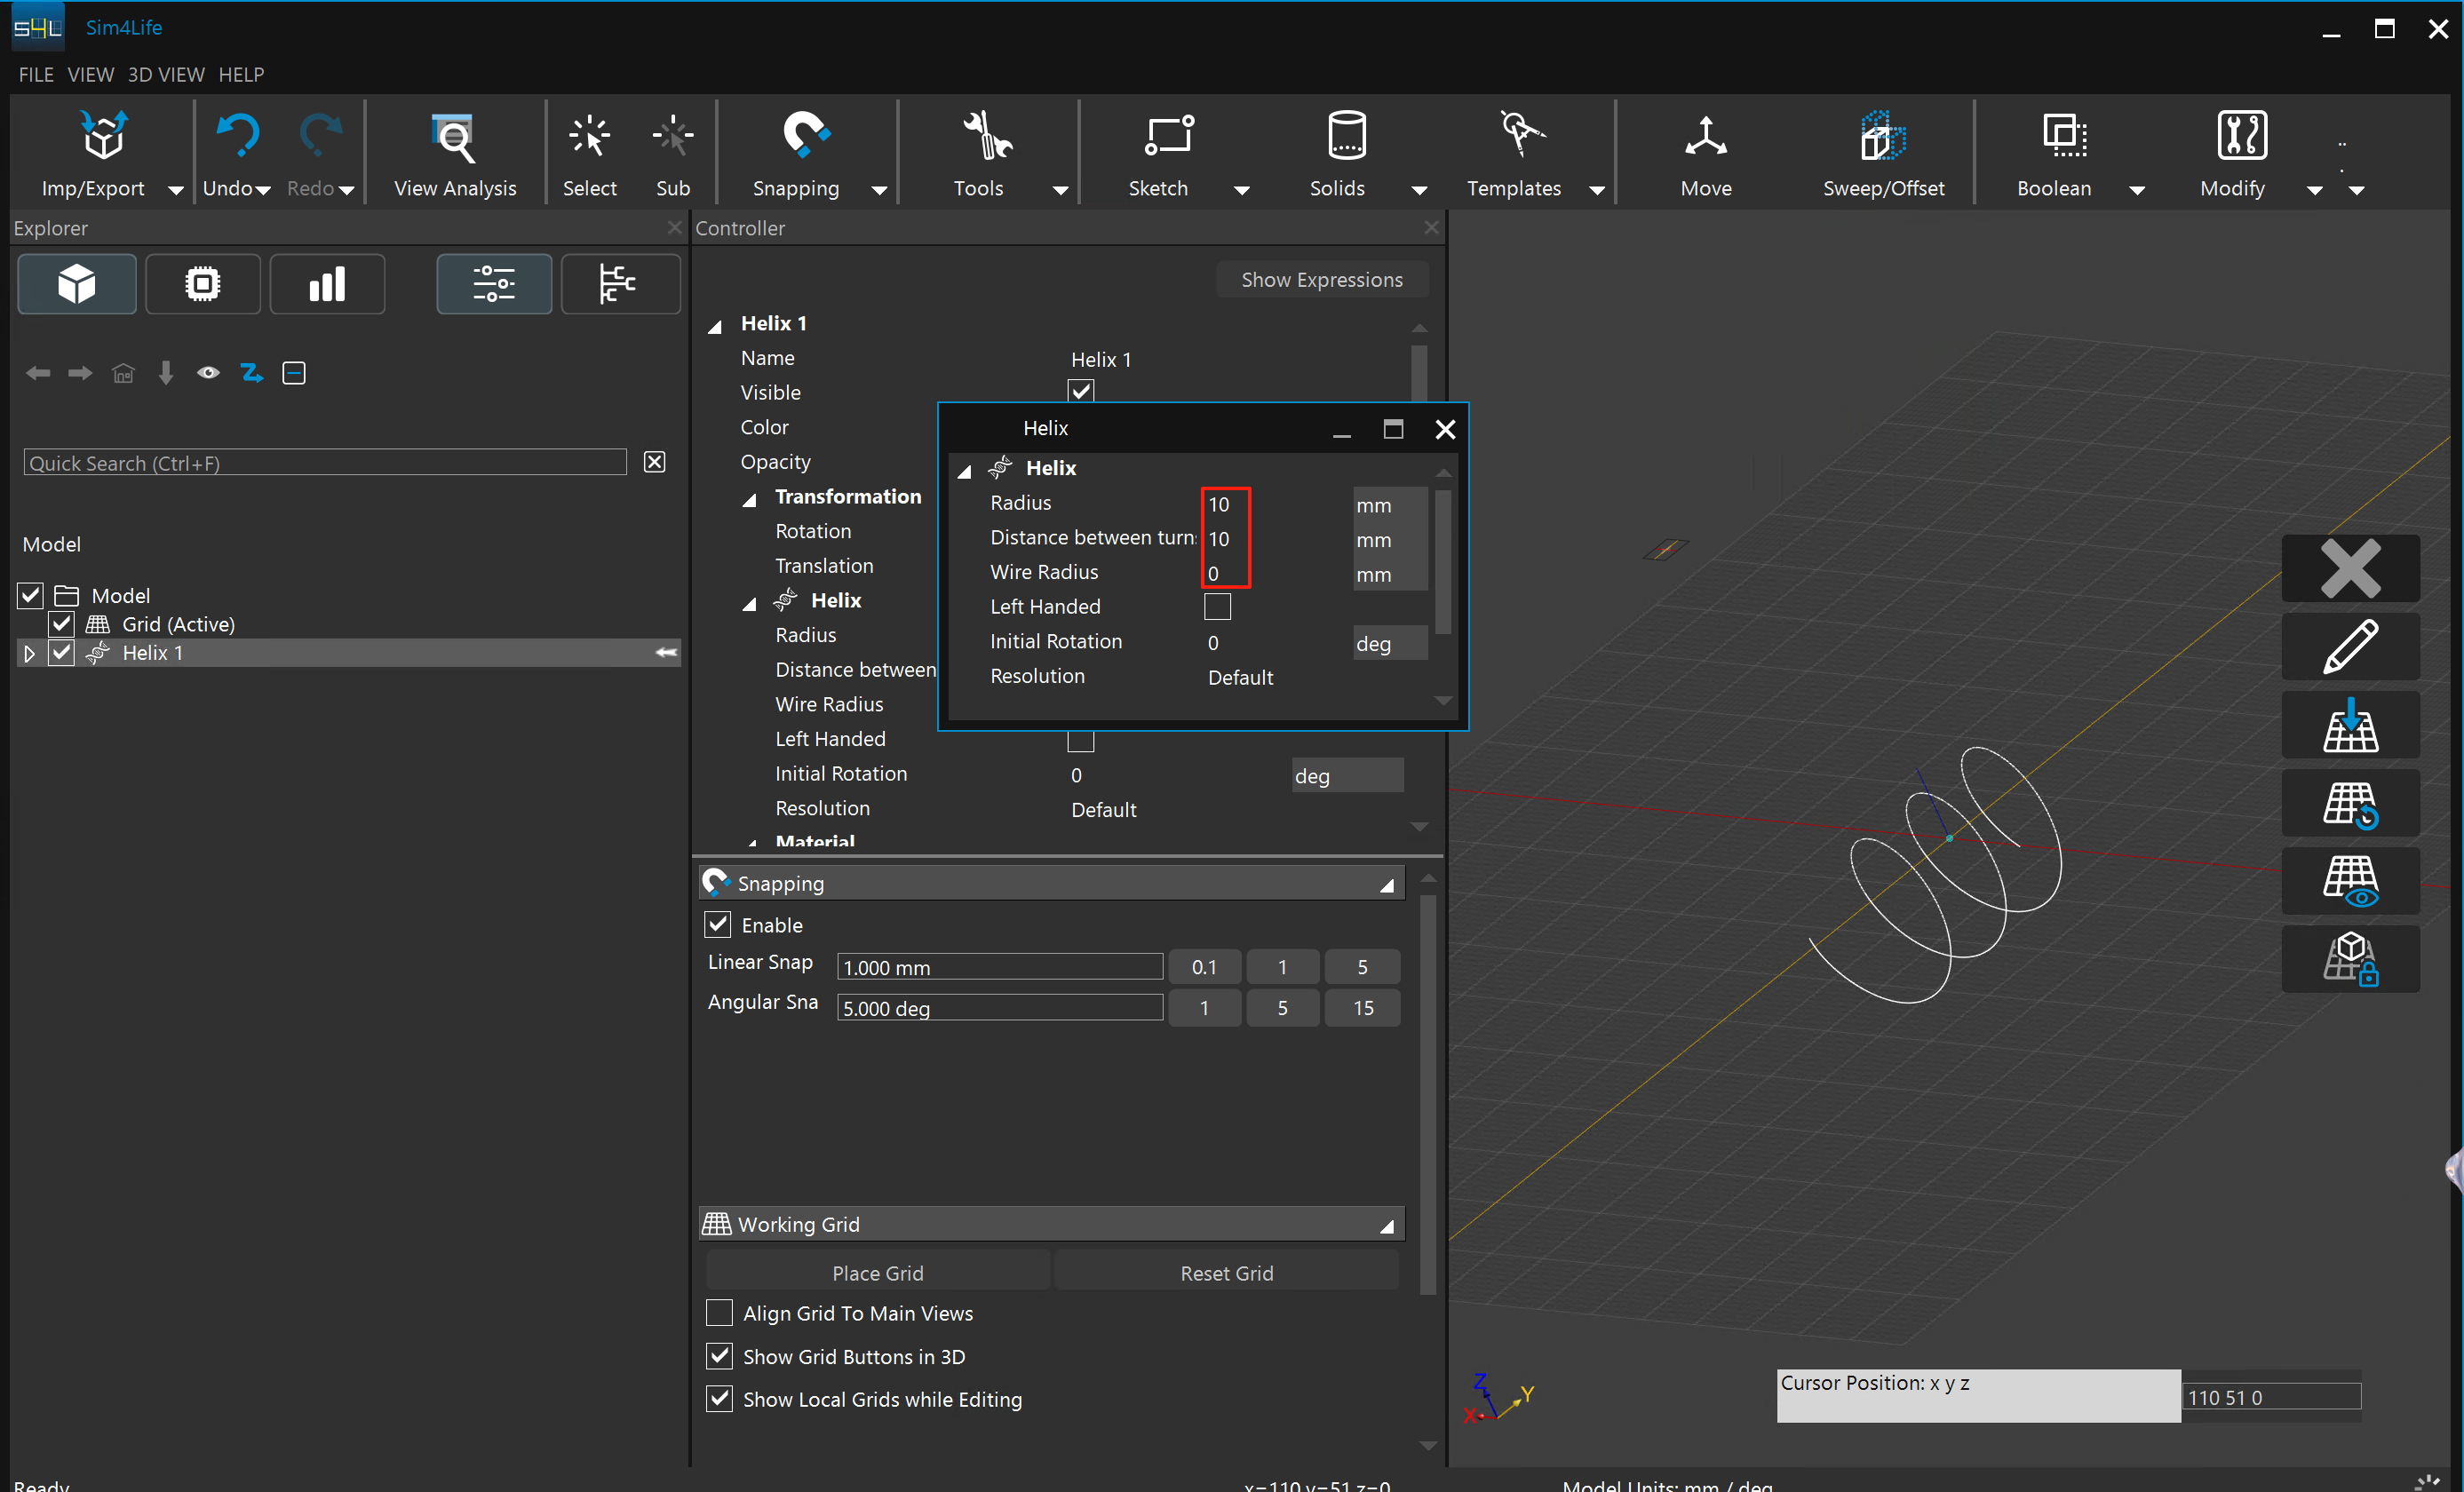
Task: Click the Show Expressions button
Action: tap(1321, 280)
